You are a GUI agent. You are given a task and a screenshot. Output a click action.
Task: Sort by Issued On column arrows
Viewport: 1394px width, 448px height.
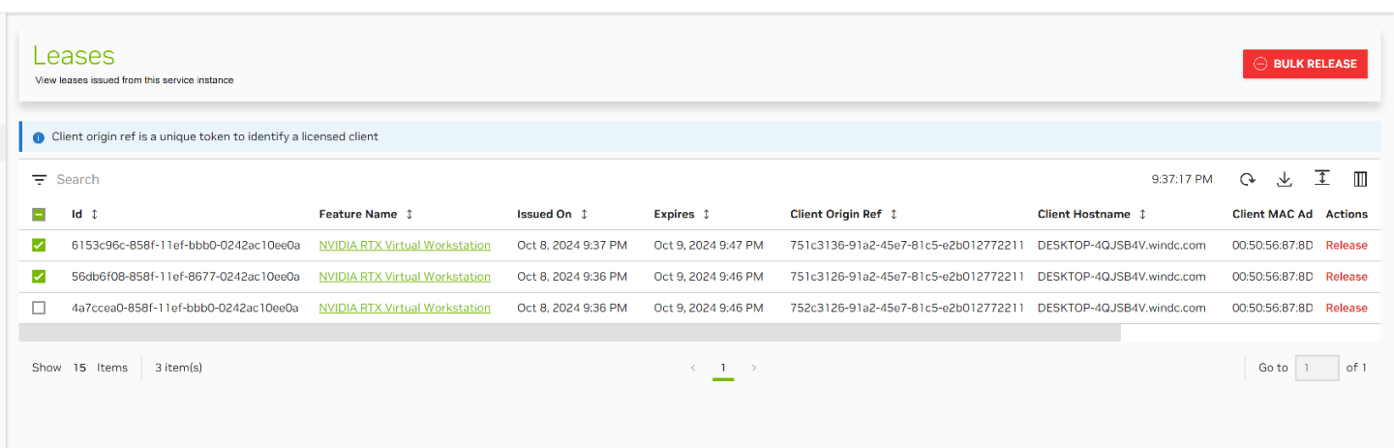click(584, 214)
